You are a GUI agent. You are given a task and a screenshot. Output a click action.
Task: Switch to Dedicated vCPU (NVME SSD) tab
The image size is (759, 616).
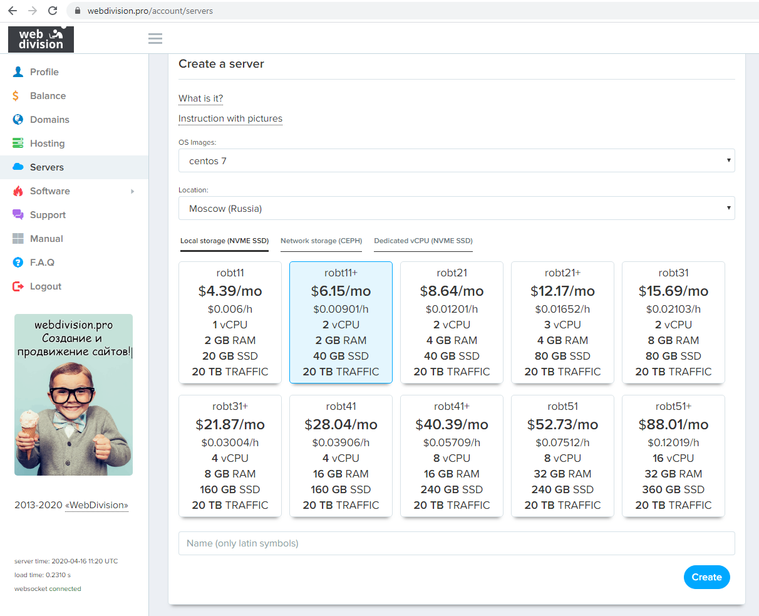(423, 241)
